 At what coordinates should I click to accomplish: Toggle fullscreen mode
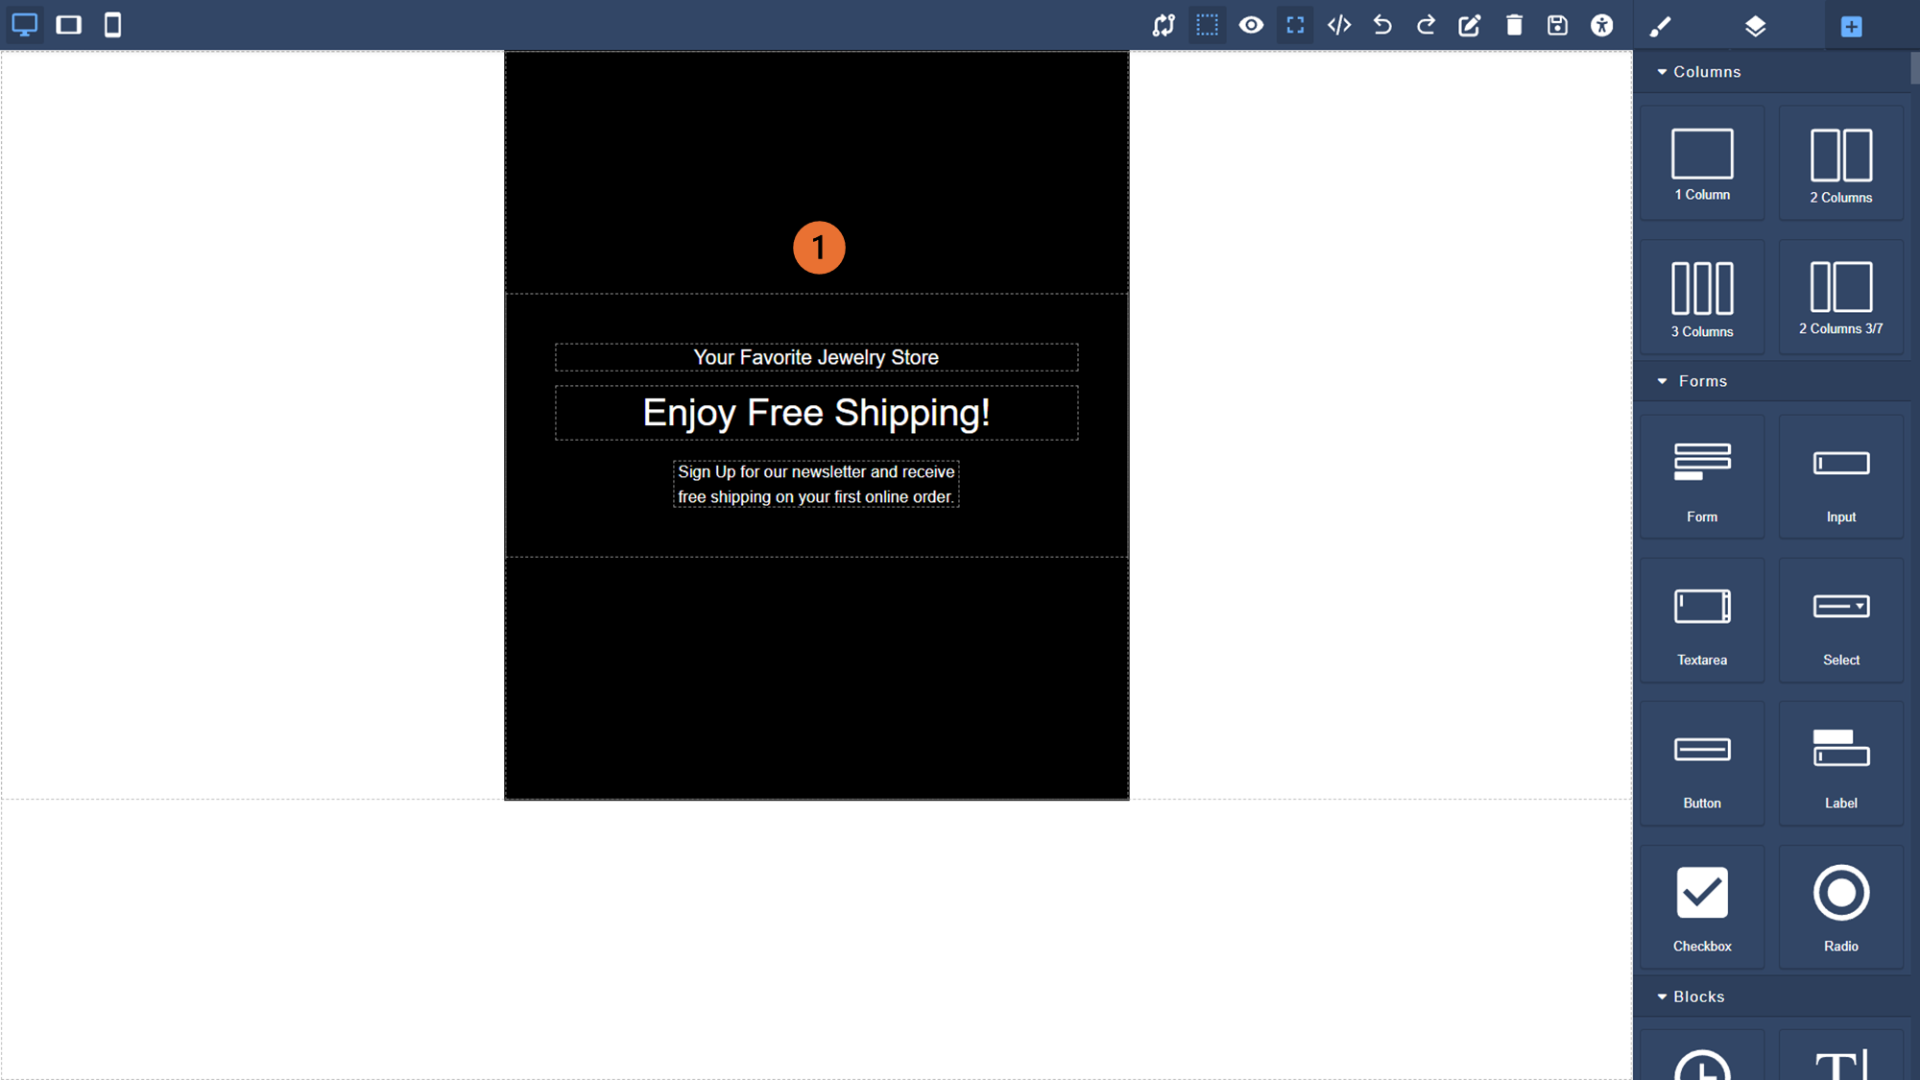point(1295,25)
